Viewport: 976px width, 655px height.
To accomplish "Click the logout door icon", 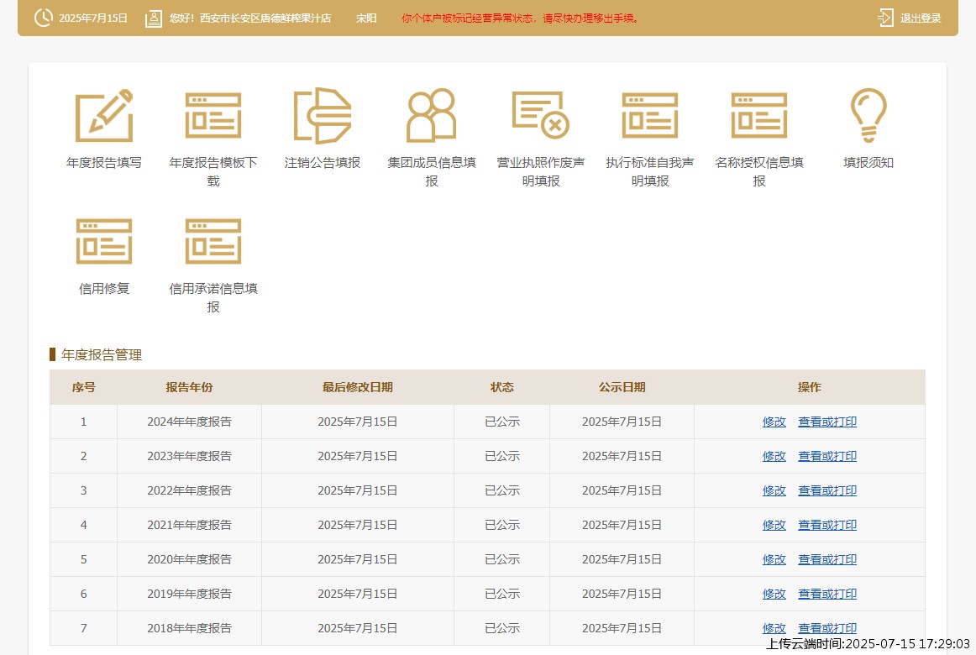I will [x=885, y=18].
